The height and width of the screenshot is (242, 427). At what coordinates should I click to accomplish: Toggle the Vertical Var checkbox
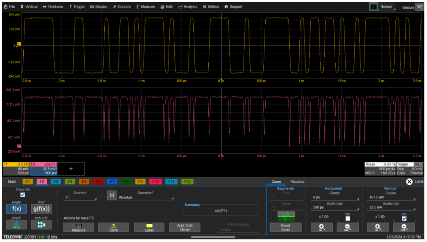404,218
